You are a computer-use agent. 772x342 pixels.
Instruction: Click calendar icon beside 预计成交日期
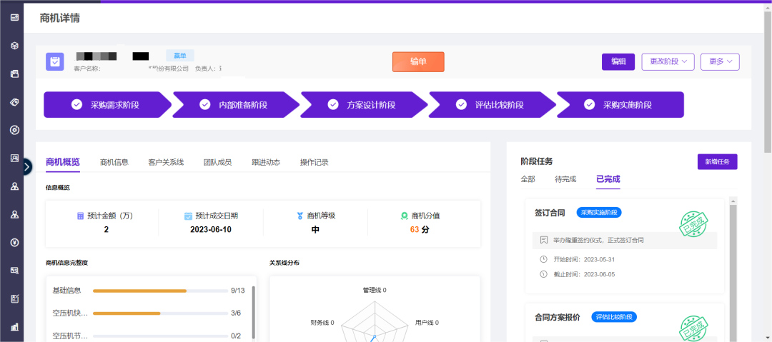coord(188,216)
